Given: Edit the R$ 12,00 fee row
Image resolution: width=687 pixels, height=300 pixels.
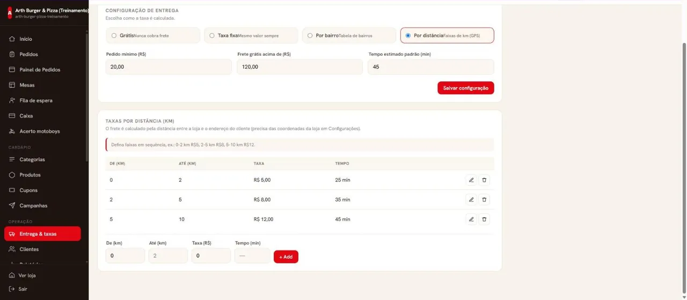Looking at the screenshot, I should pyautogui.click(x=471, y=219).
